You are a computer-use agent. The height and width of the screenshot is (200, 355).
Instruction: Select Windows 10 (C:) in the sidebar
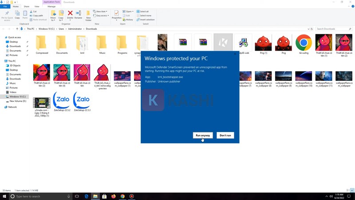click(x=17, y=96)
